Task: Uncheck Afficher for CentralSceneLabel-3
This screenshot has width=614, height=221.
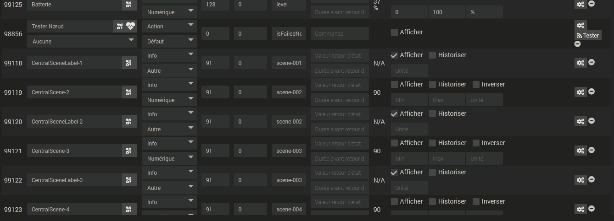Action: point(394,172)
